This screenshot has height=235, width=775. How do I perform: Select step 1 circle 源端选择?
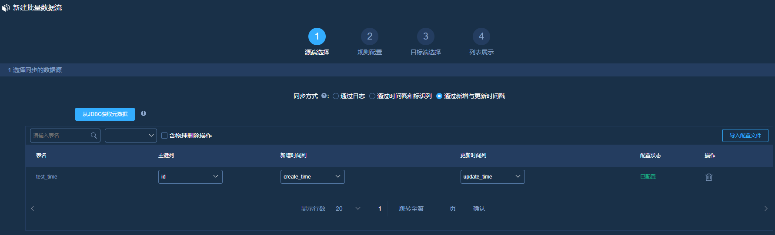pos(317,36)
